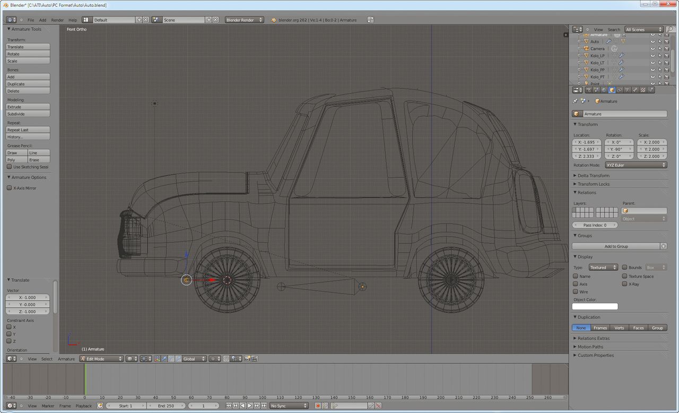Hide Auto object using its eye icon
This screenshot has height=413, width=679.
(x=652, y=41)
